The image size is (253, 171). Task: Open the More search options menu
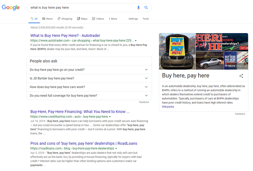[113, 19]
